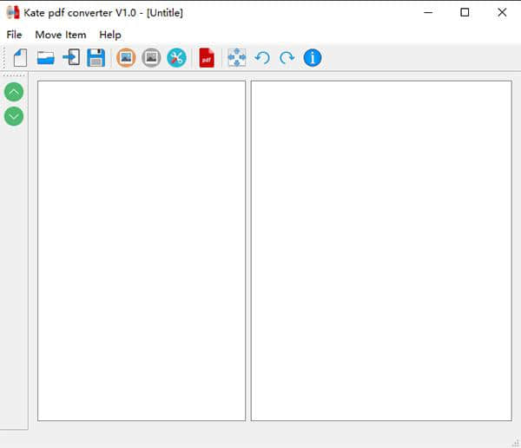Click the four-arrow fit icon
This screenshot has width=521, height=448.
coord(236,58)
